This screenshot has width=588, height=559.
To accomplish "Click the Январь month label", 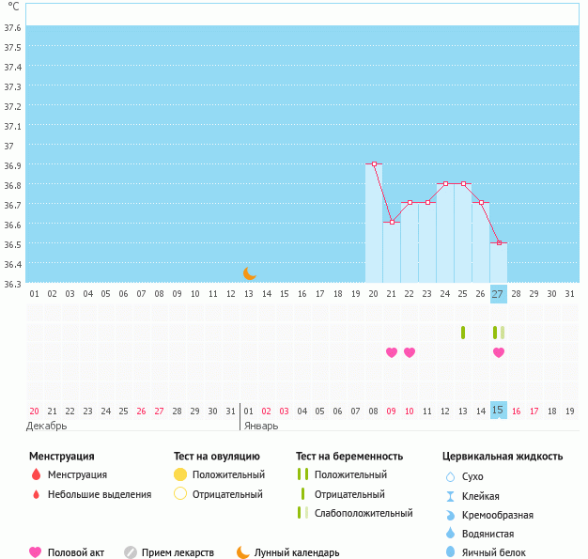I will point(260,426).
